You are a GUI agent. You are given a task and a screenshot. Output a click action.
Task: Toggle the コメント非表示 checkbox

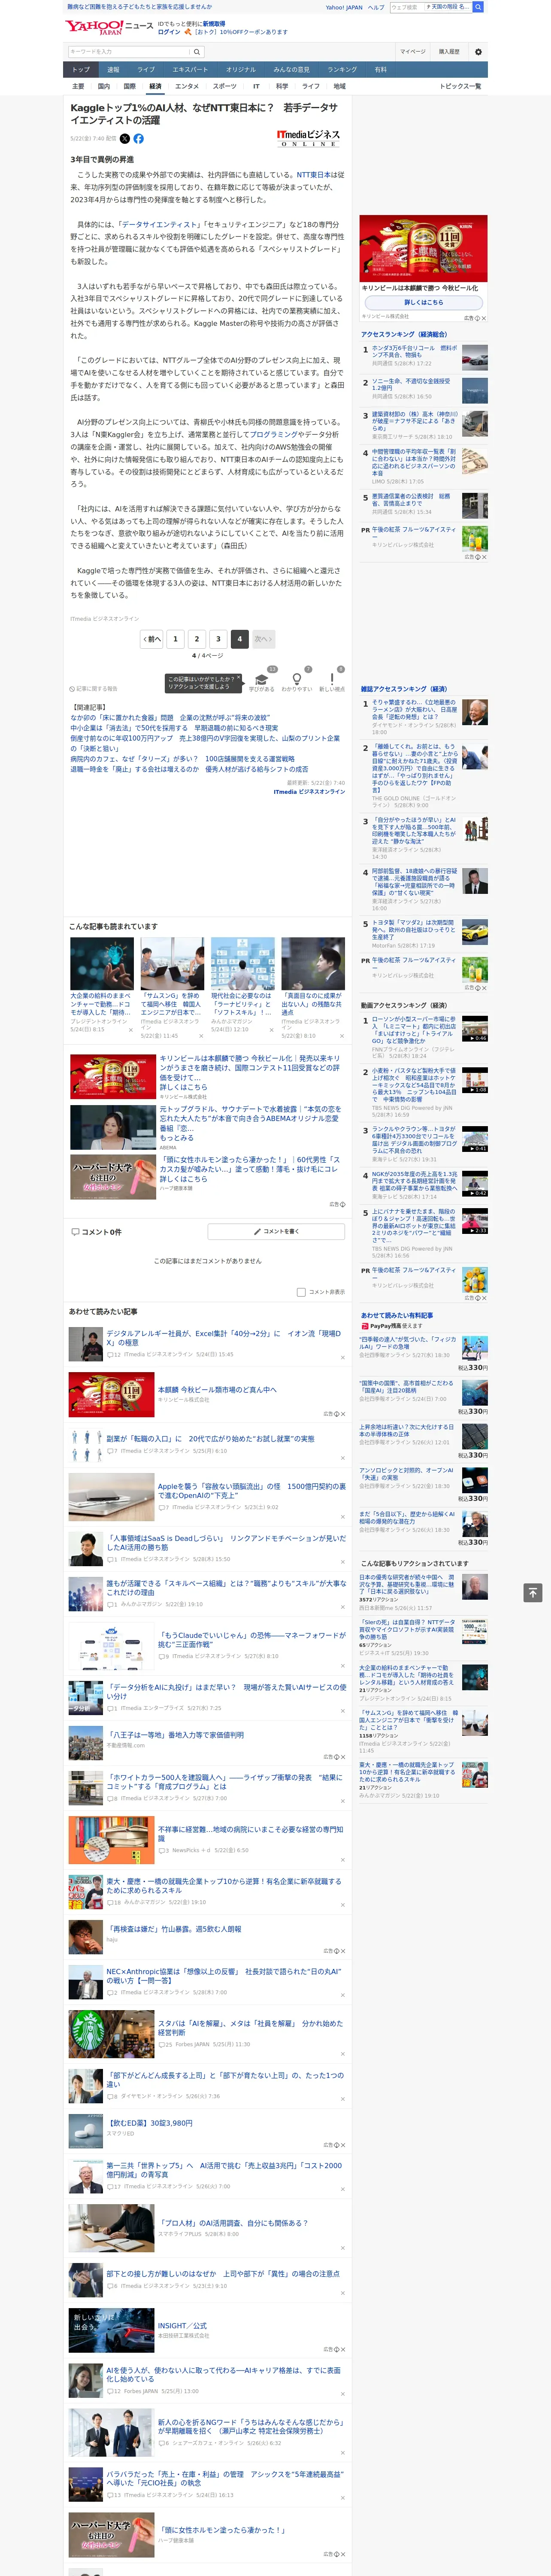coord(301,1291)
